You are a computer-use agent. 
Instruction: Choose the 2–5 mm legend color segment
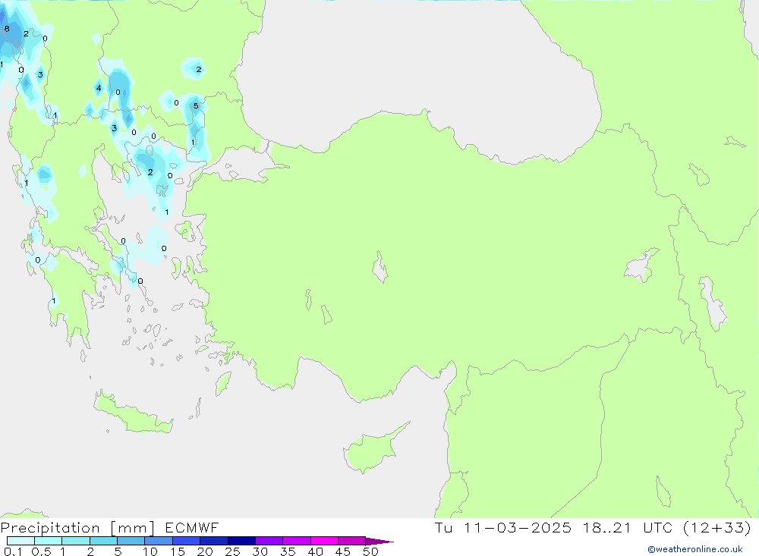click(103, 541)
